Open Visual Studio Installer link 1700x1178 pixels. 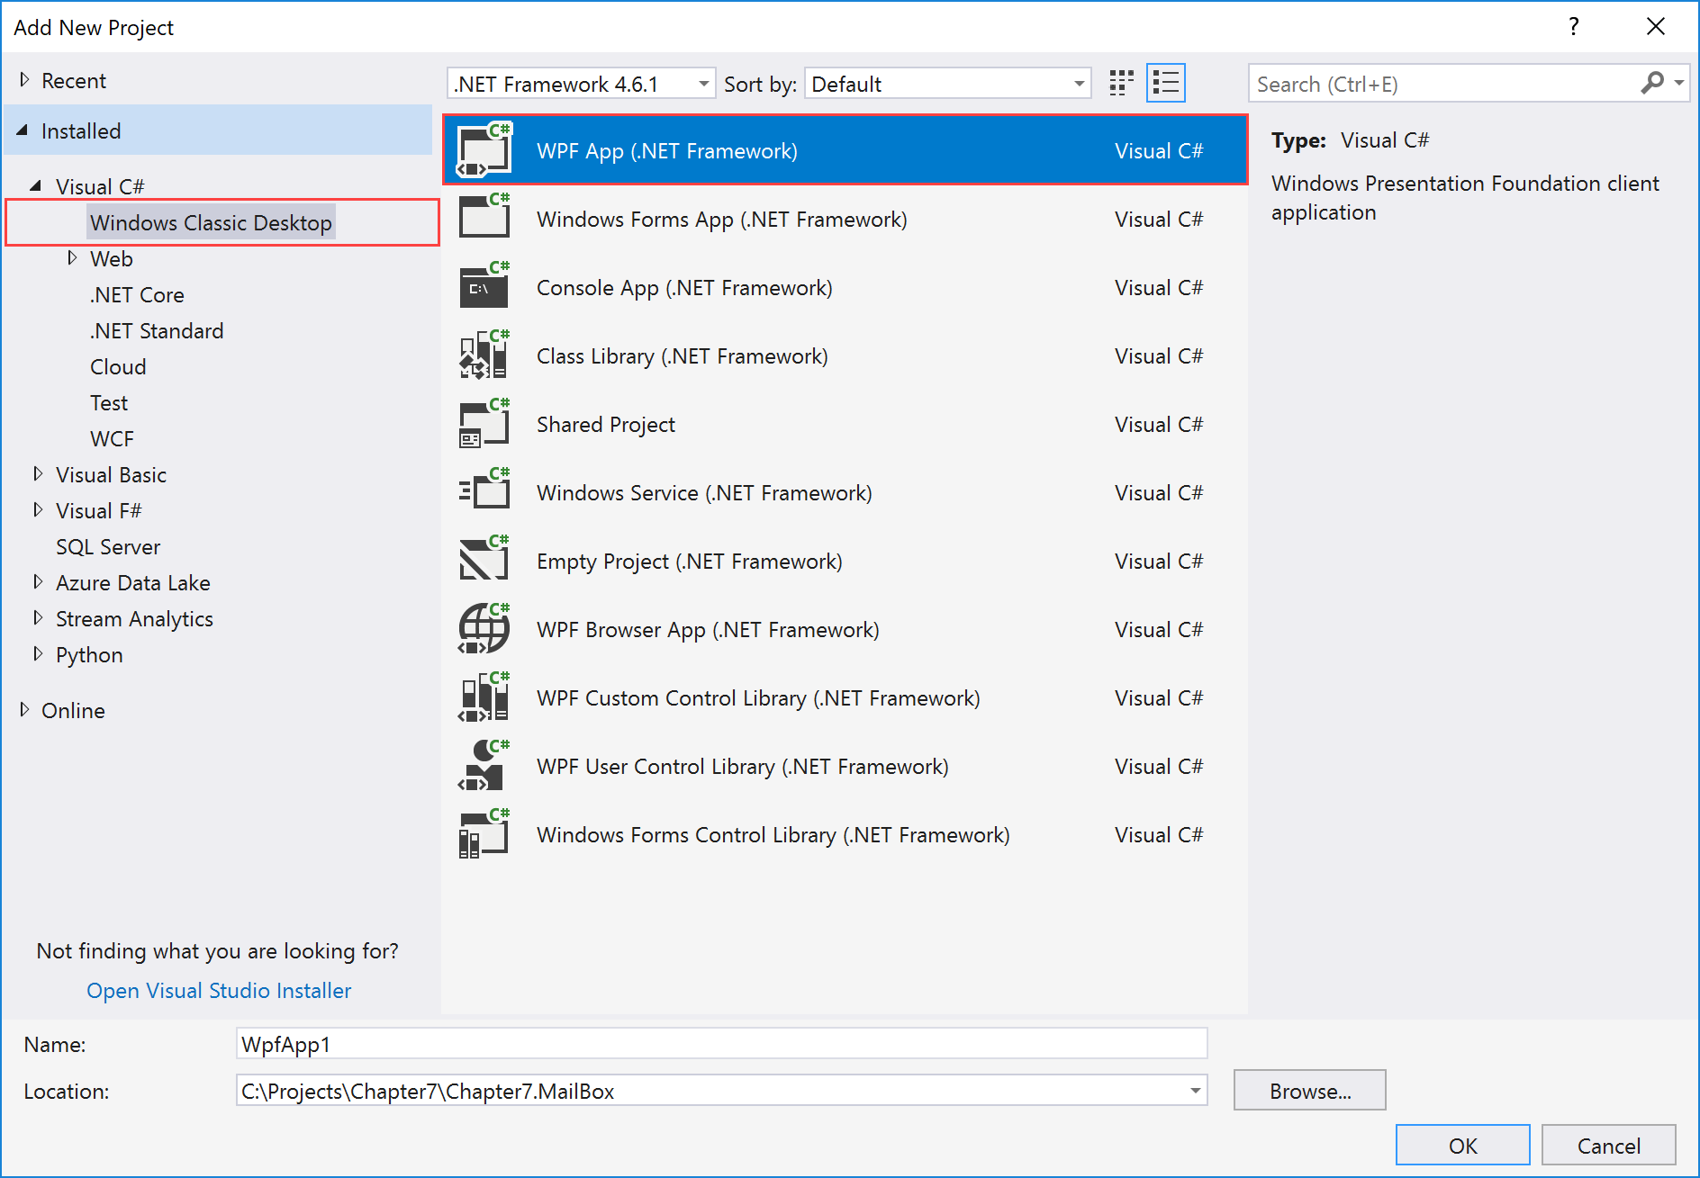pyautogui.click(x=219, y=990)
